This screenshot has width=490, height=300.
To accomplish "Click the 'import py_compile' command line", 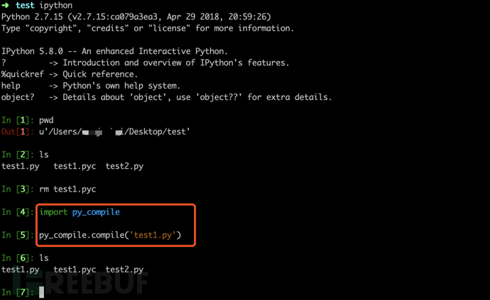I will coord(80,212).
